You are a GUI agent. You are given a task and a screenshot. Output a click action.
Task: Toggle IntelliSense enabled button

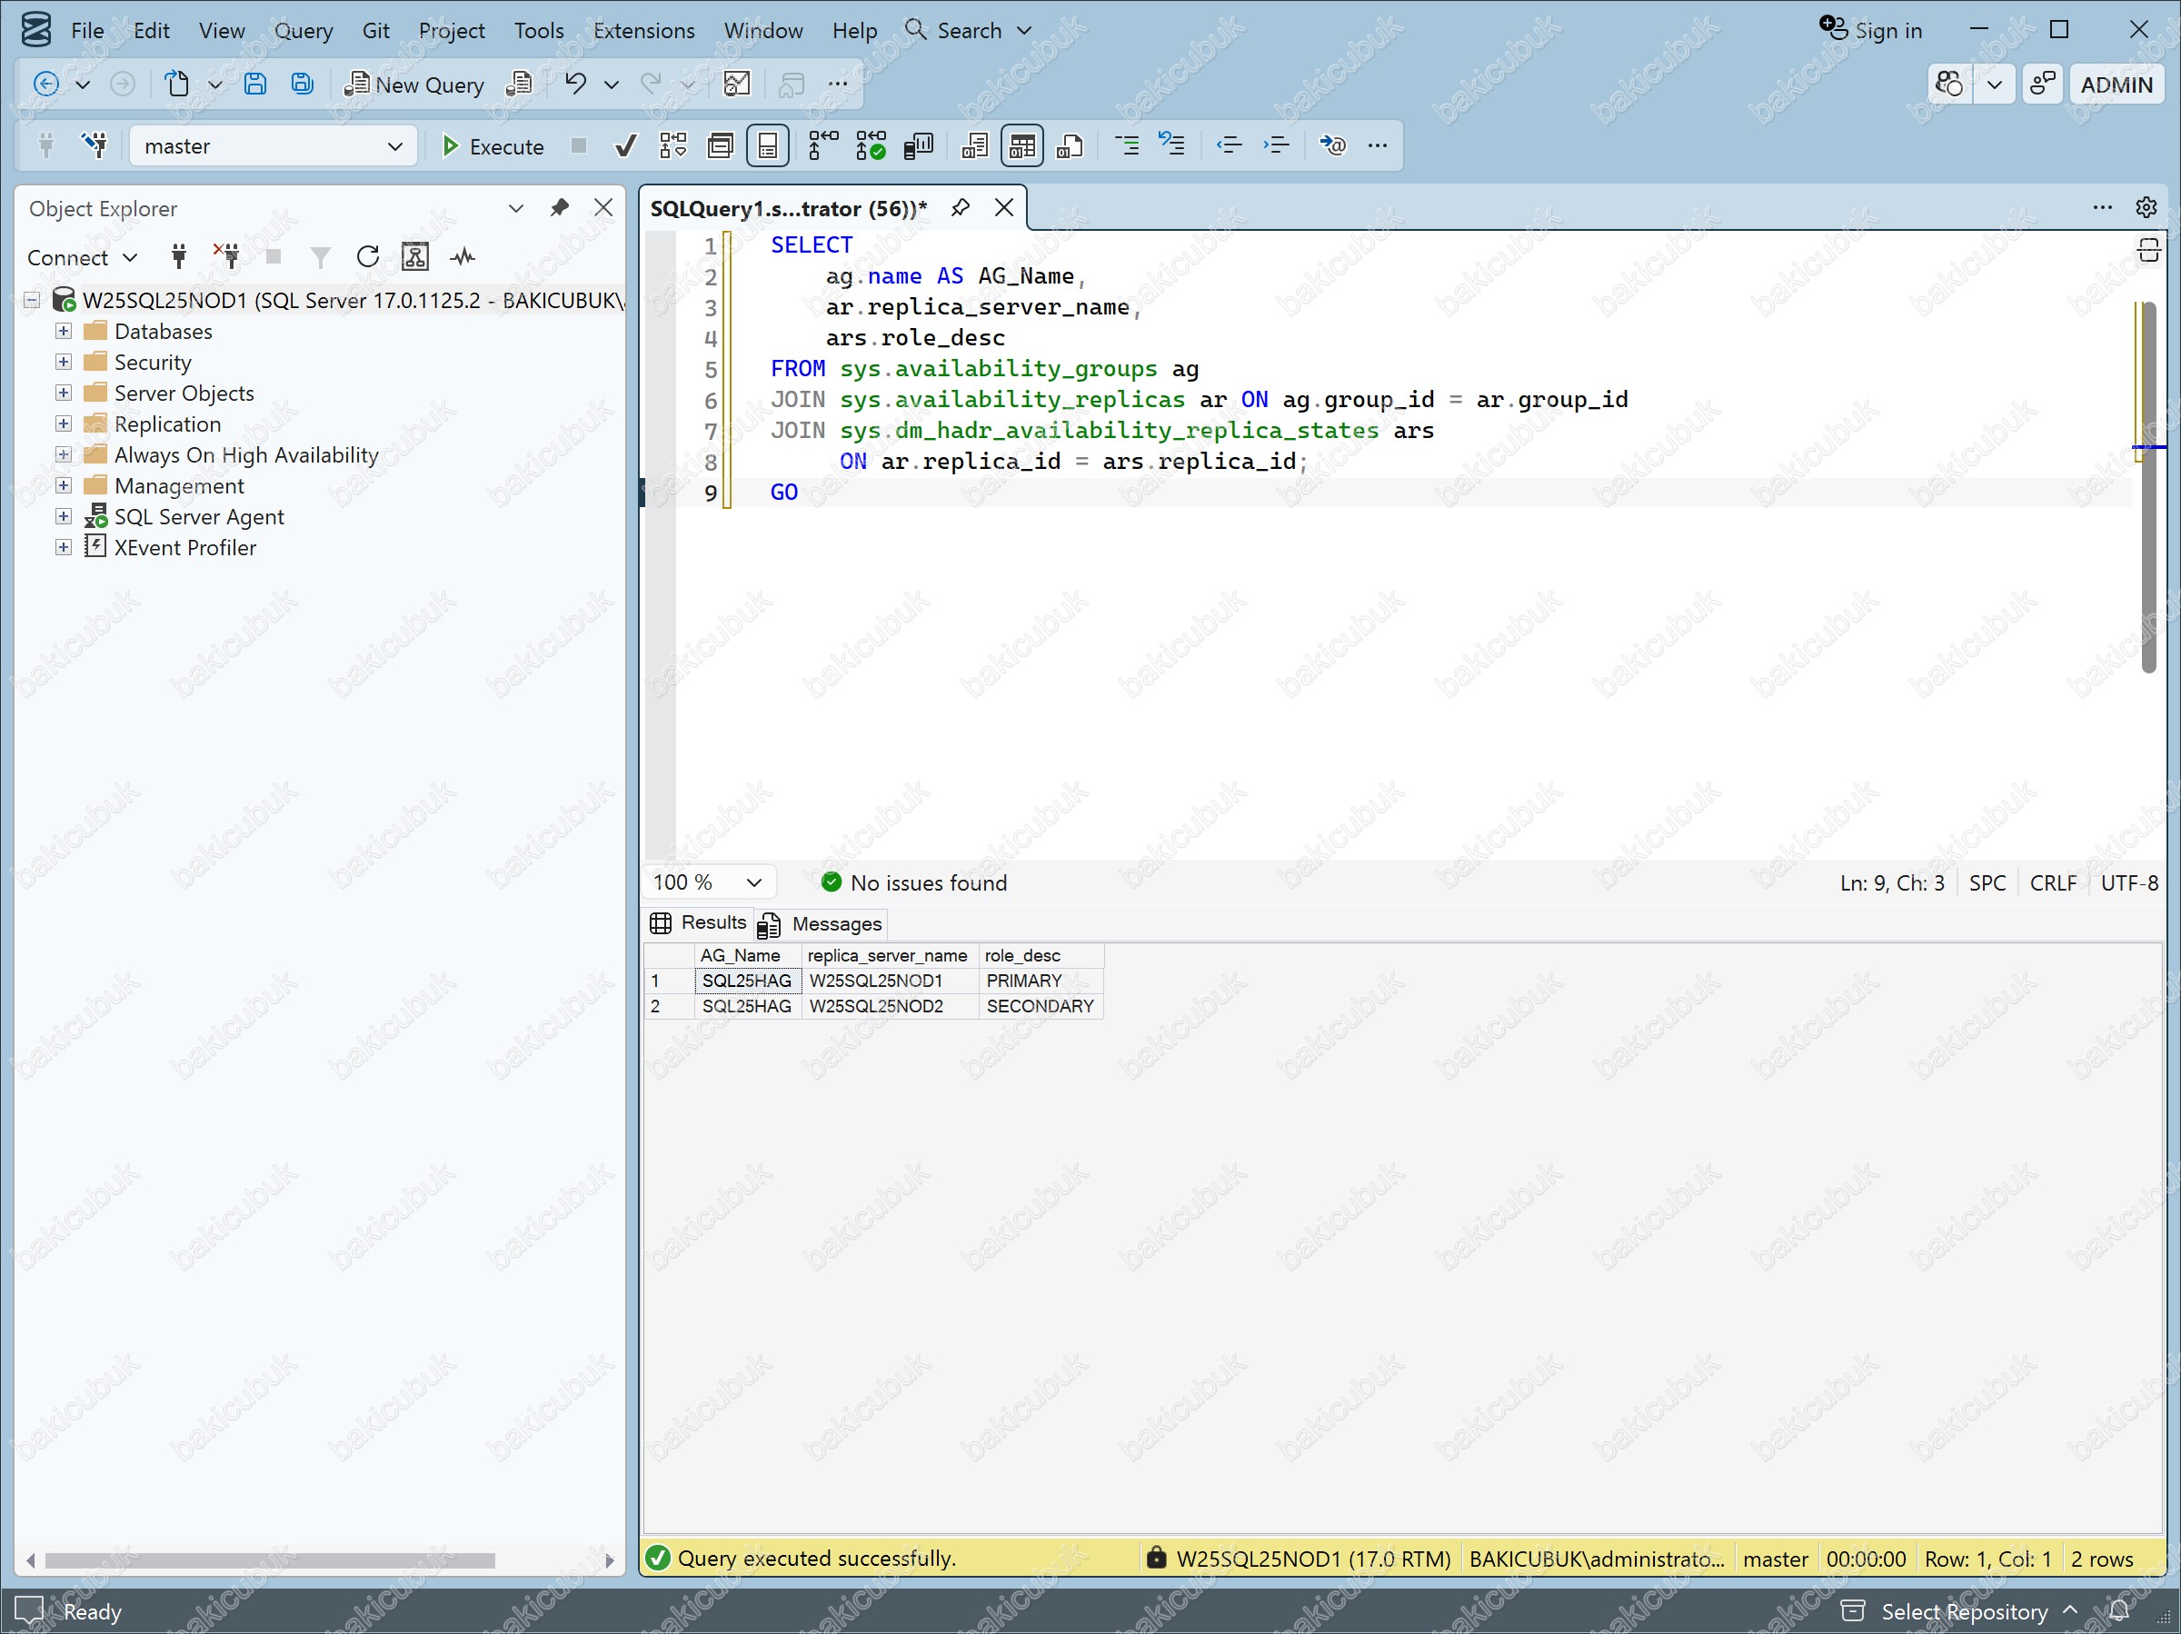pyautogui.click(x=767, y=146)
